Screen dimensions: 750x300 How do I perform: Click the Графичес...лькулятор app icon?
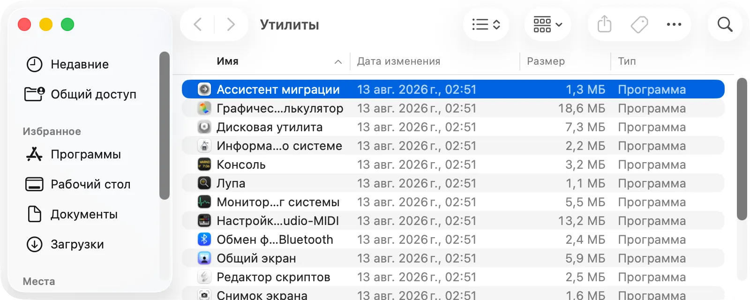(204, 108)
